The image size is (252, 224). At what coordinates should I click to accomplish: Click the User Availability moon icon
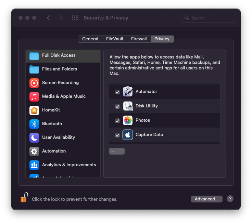(34, 137)
